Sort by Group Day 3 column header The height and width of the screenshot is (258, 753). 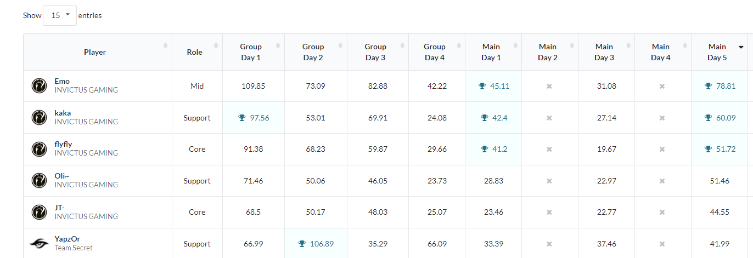(375, 52)
